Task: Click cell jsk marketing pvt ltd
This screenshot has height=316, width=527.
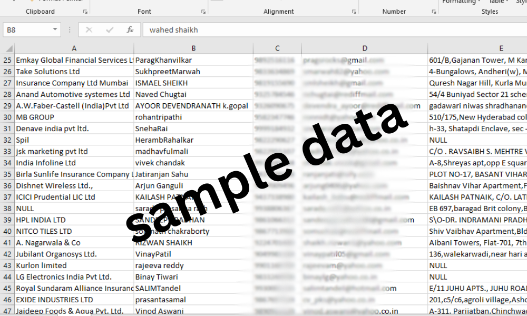Action: [74, 152]
